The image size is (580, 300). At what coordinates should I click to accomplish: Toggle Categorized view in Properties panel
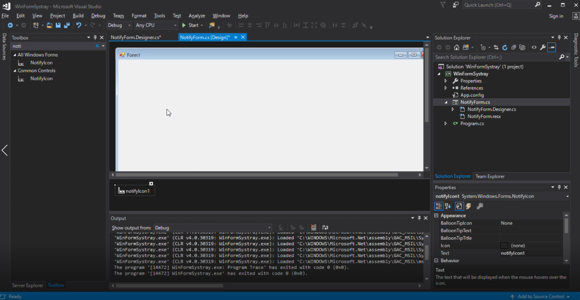click(439, 206)
